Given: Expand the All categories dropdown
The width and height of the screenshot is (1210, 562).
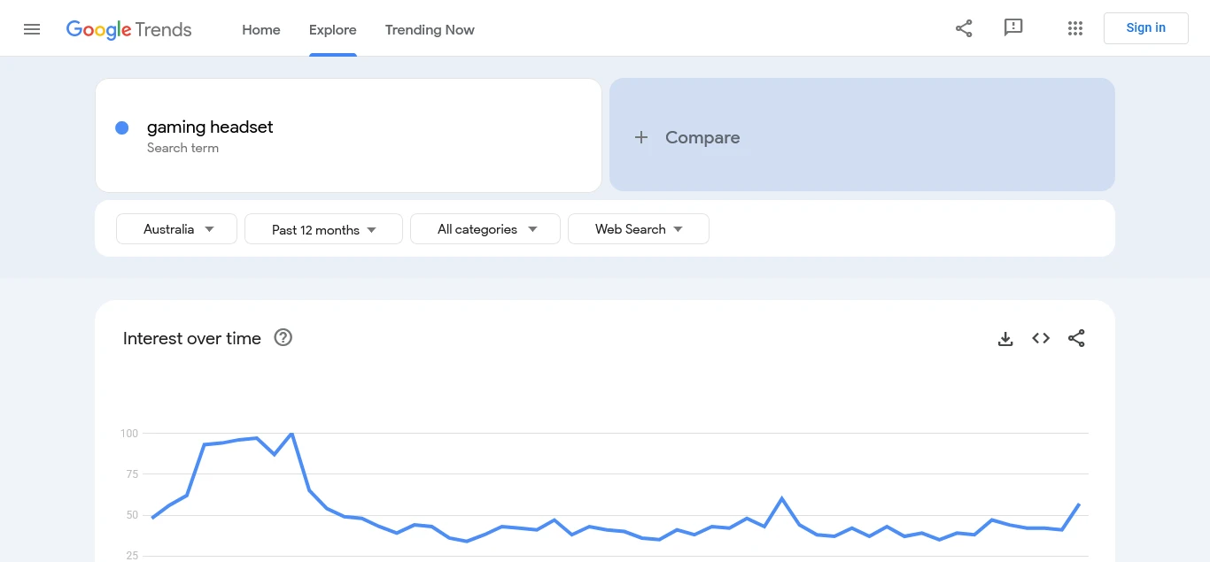Looking at the screenshot, I should (485, 229).
